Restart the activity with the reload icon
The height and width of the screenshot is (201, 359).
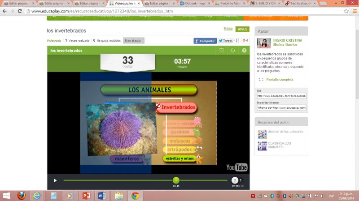232,51
